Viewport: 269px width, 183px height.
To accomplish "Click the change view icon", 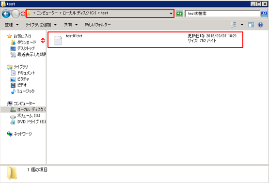I will point(234,25).
